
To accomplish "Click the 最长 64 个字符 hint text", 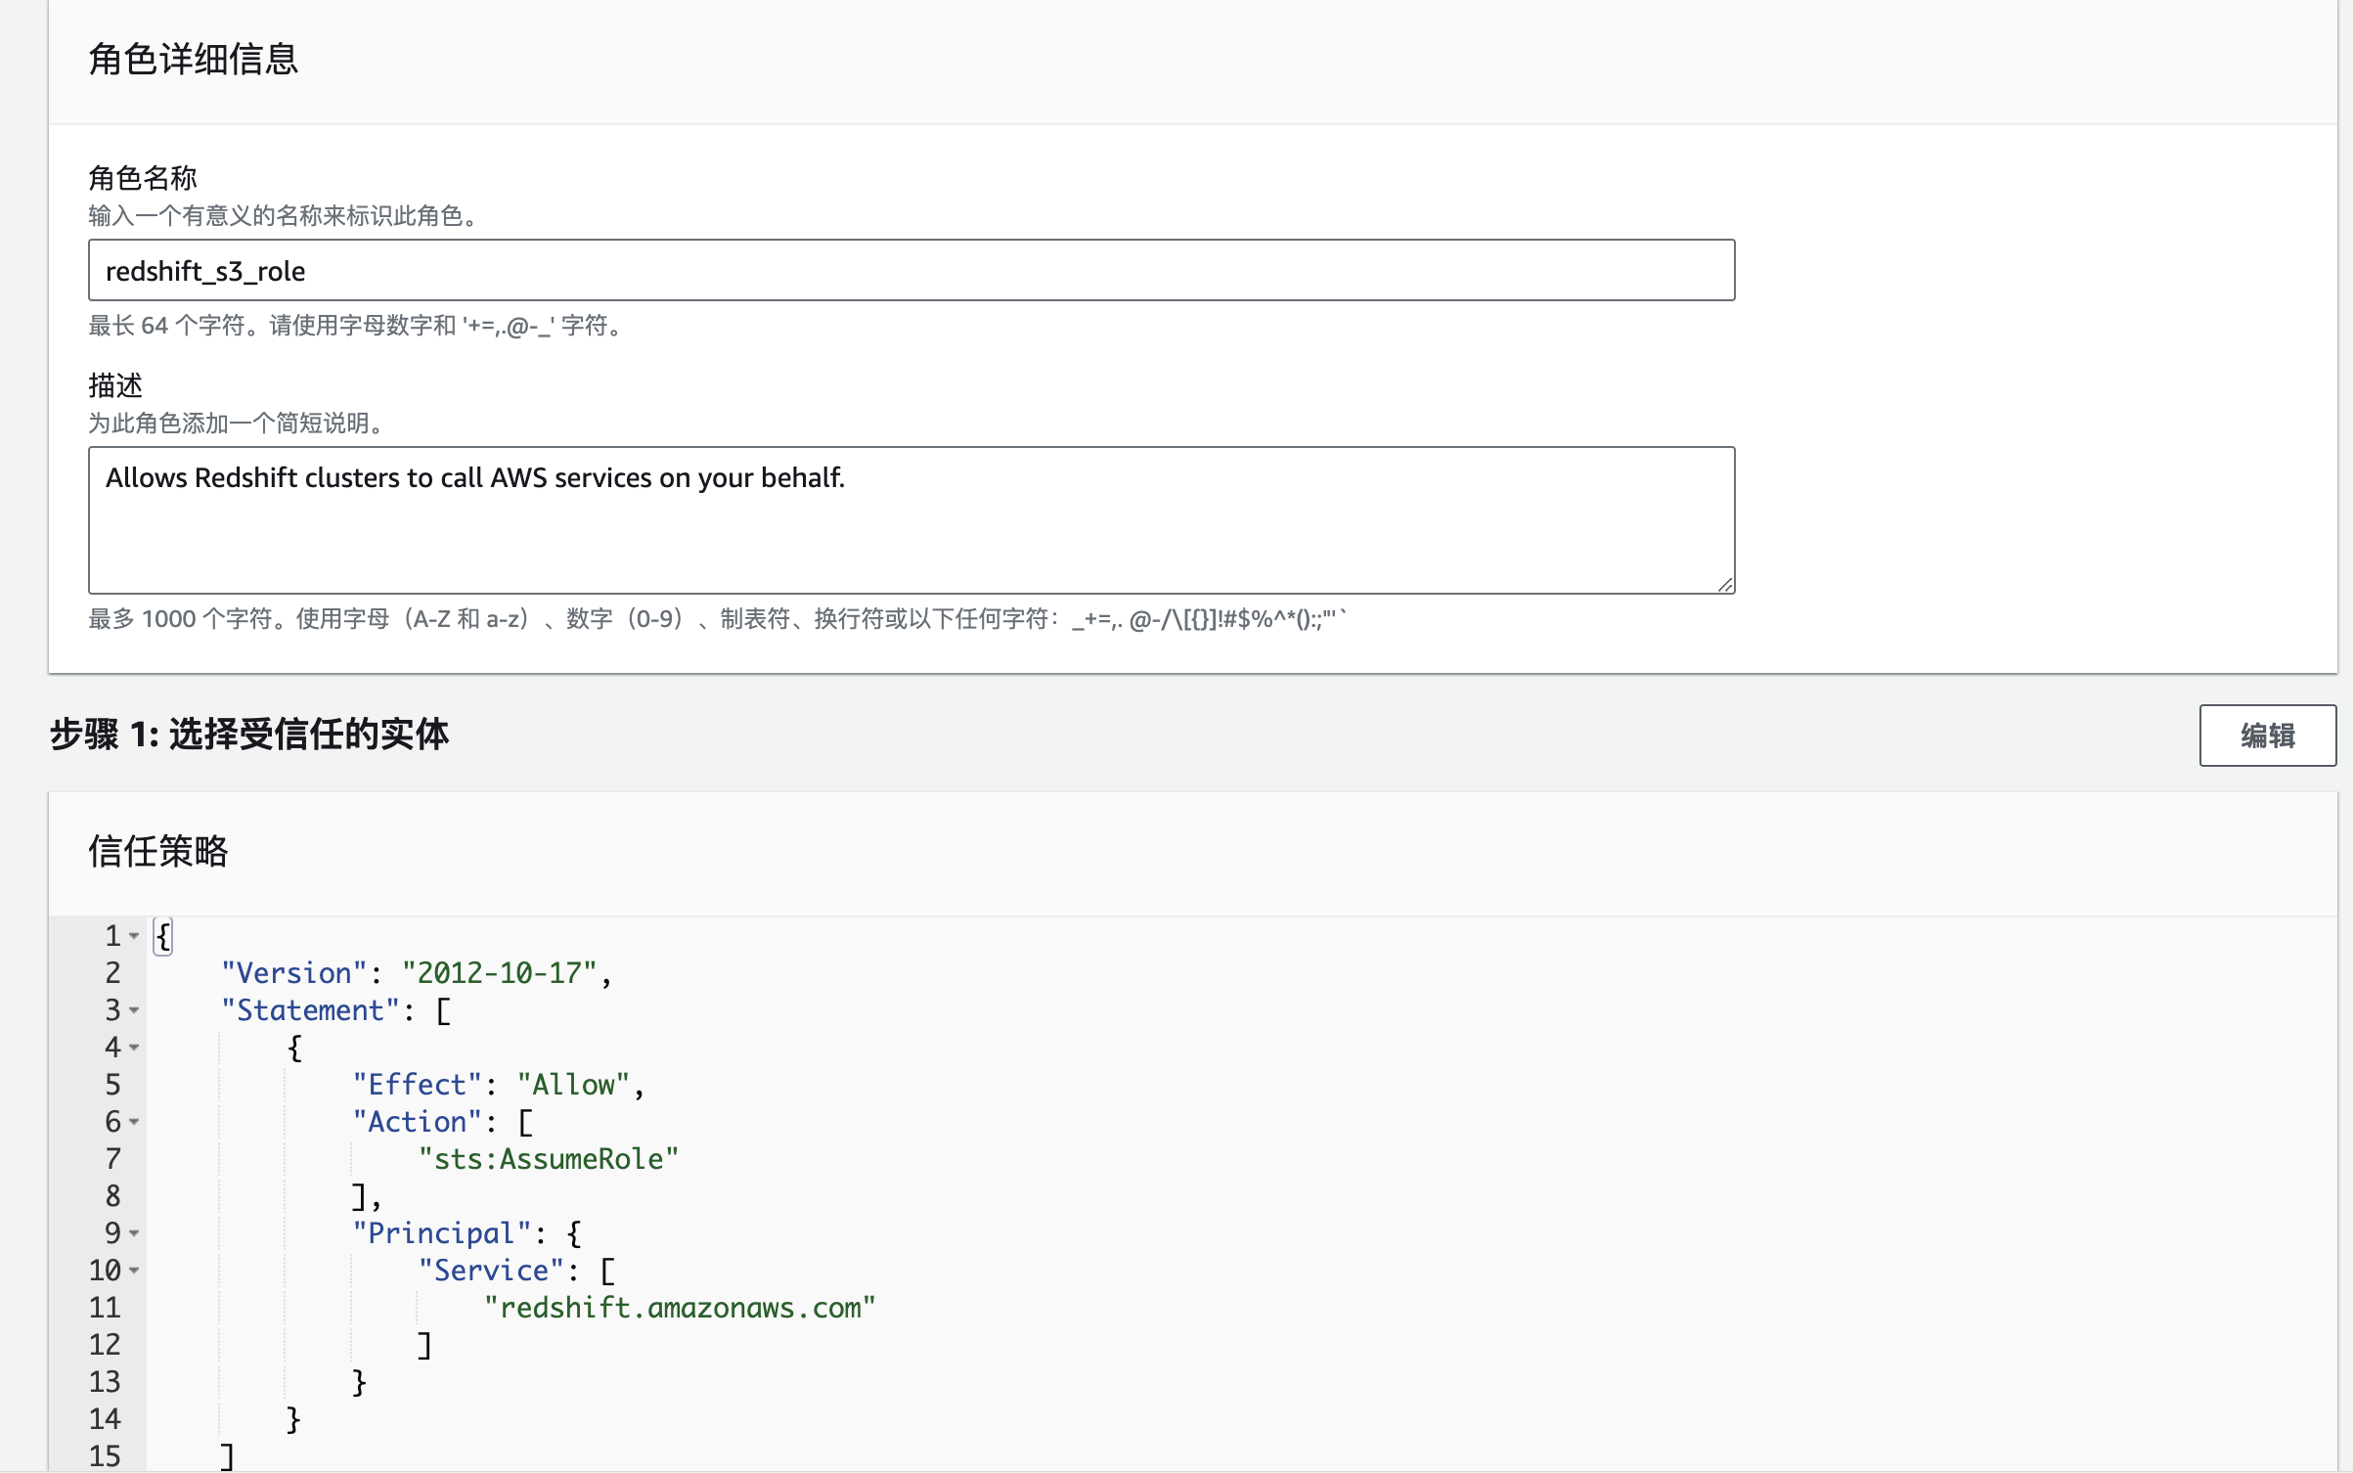I will click(x=357, y=325).
